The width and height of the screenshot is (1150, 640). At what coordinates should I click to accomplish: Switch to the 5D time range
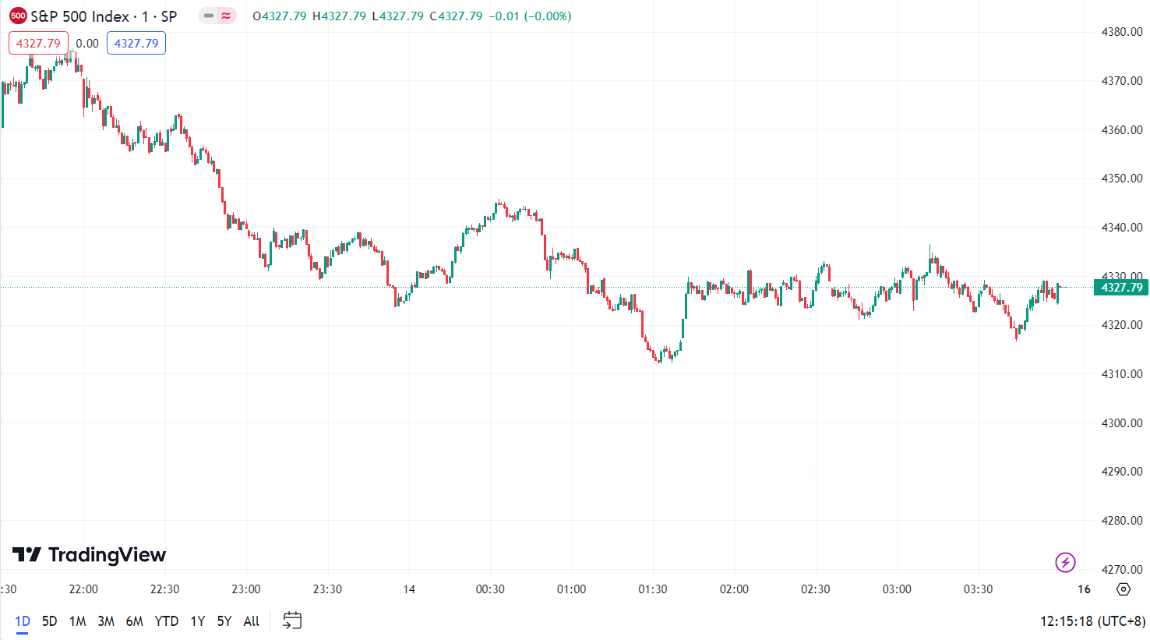pos(49,621)
